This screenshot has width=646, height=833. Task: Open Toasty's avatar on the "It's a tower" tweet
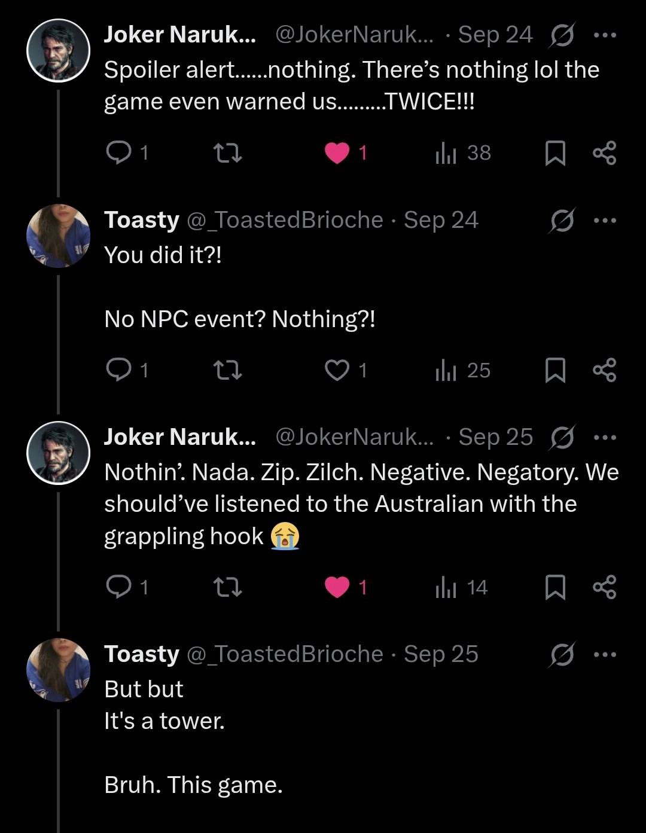point(58,669)
